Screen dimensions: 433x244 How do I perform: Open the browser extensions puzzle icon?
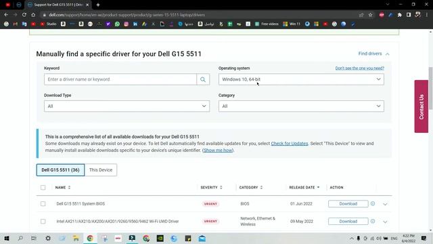coord(400,15)
